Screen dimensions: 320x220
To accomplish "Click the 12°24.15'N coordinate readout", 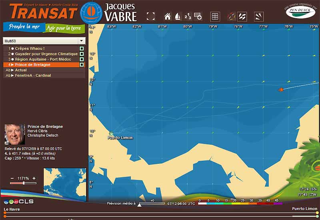I will [x=308, y=189].
